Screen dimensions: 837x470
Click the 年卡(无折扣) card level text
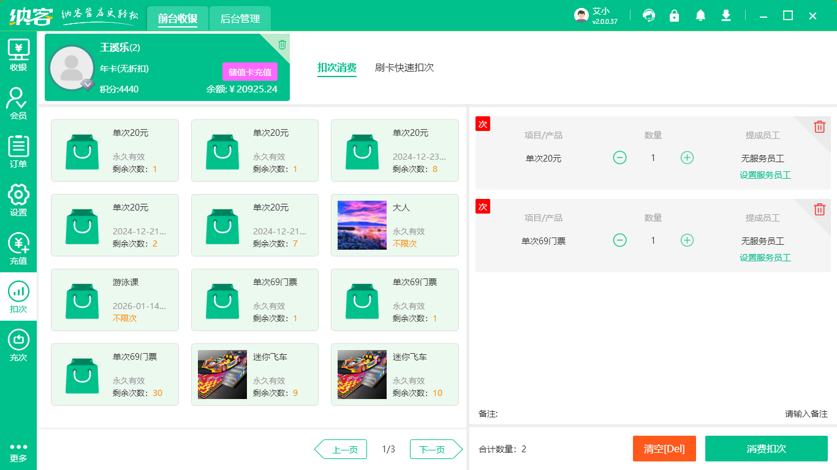[x=124, y=69]
